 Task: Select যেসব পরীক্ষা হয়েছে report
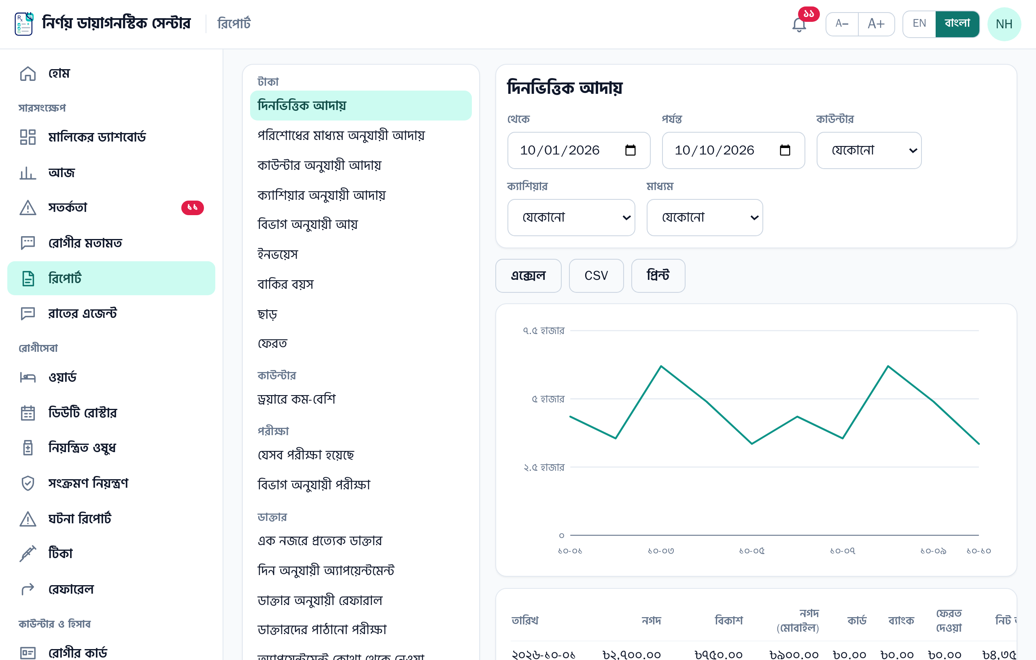[361, 455]
